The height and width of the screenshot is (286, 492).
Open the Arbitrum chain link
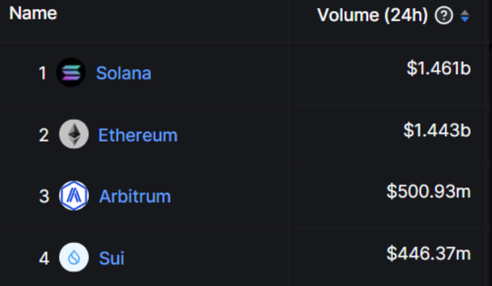[135, 196]
